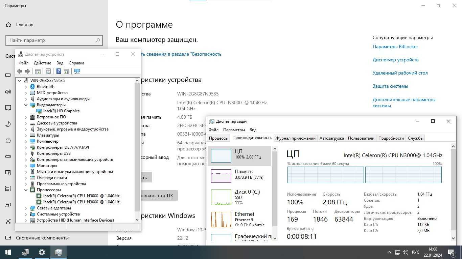Open Дополнительные параметры системы link
Viewport: 462px width, 259px height.
point(404,103)
